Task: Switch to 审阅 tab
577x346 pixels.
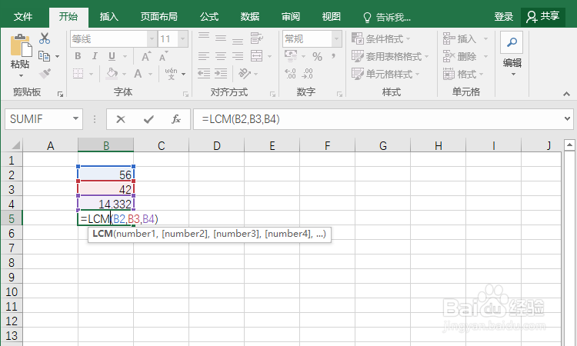Action: (x=291, y=17)
